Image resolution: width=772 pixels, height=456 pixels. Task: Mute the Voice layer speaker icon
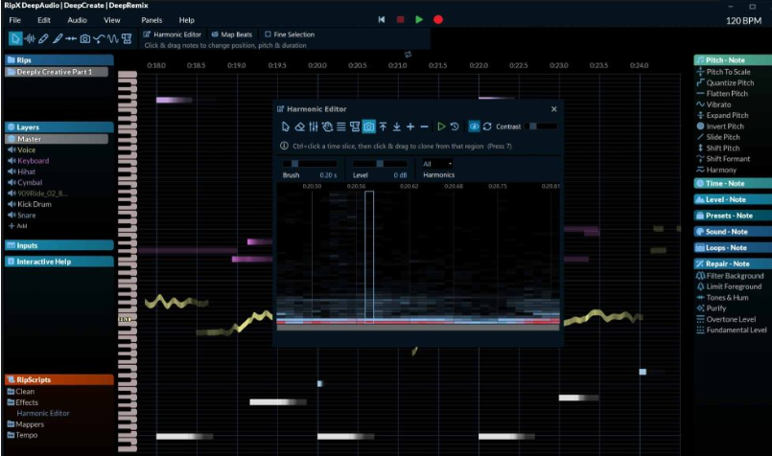coord(12,150)
